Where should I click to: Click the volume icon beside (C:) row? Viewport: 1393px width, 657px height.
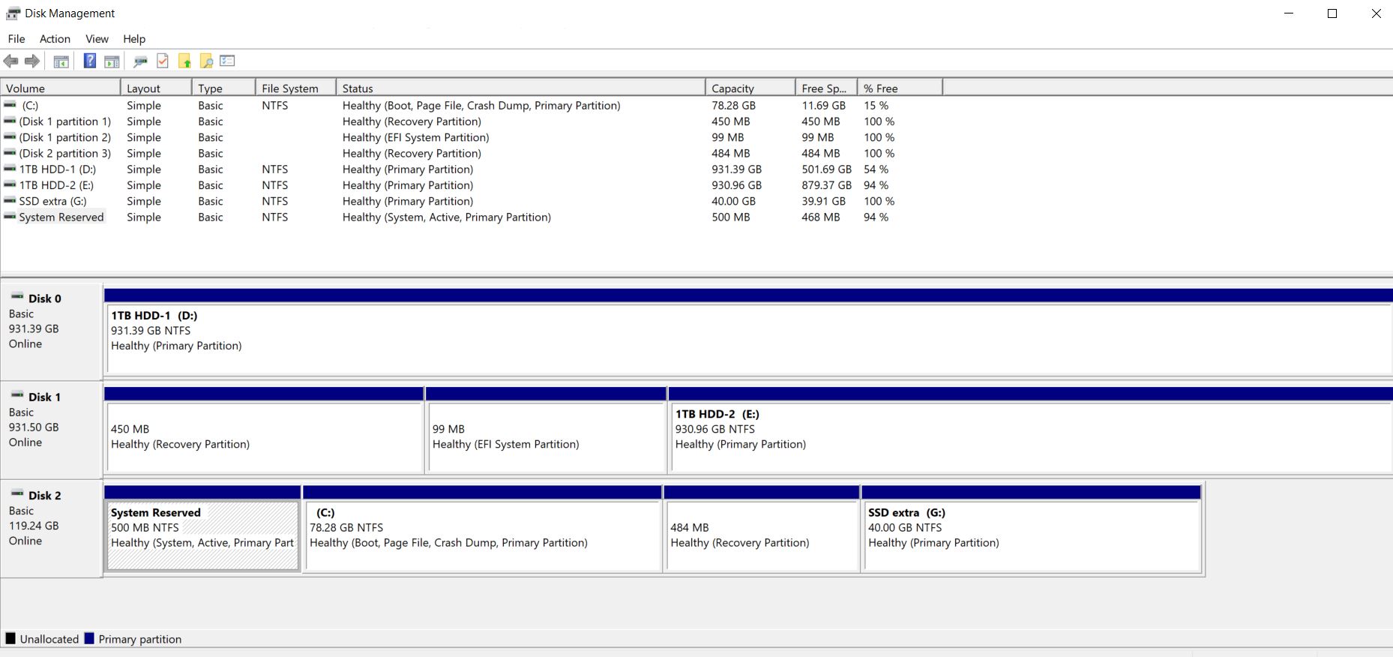pos(10,105)
